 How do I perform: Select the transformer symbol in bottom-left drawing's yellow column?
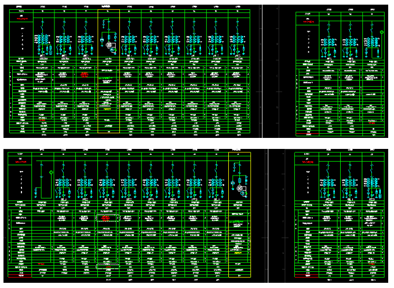click(x=240, y=188)
